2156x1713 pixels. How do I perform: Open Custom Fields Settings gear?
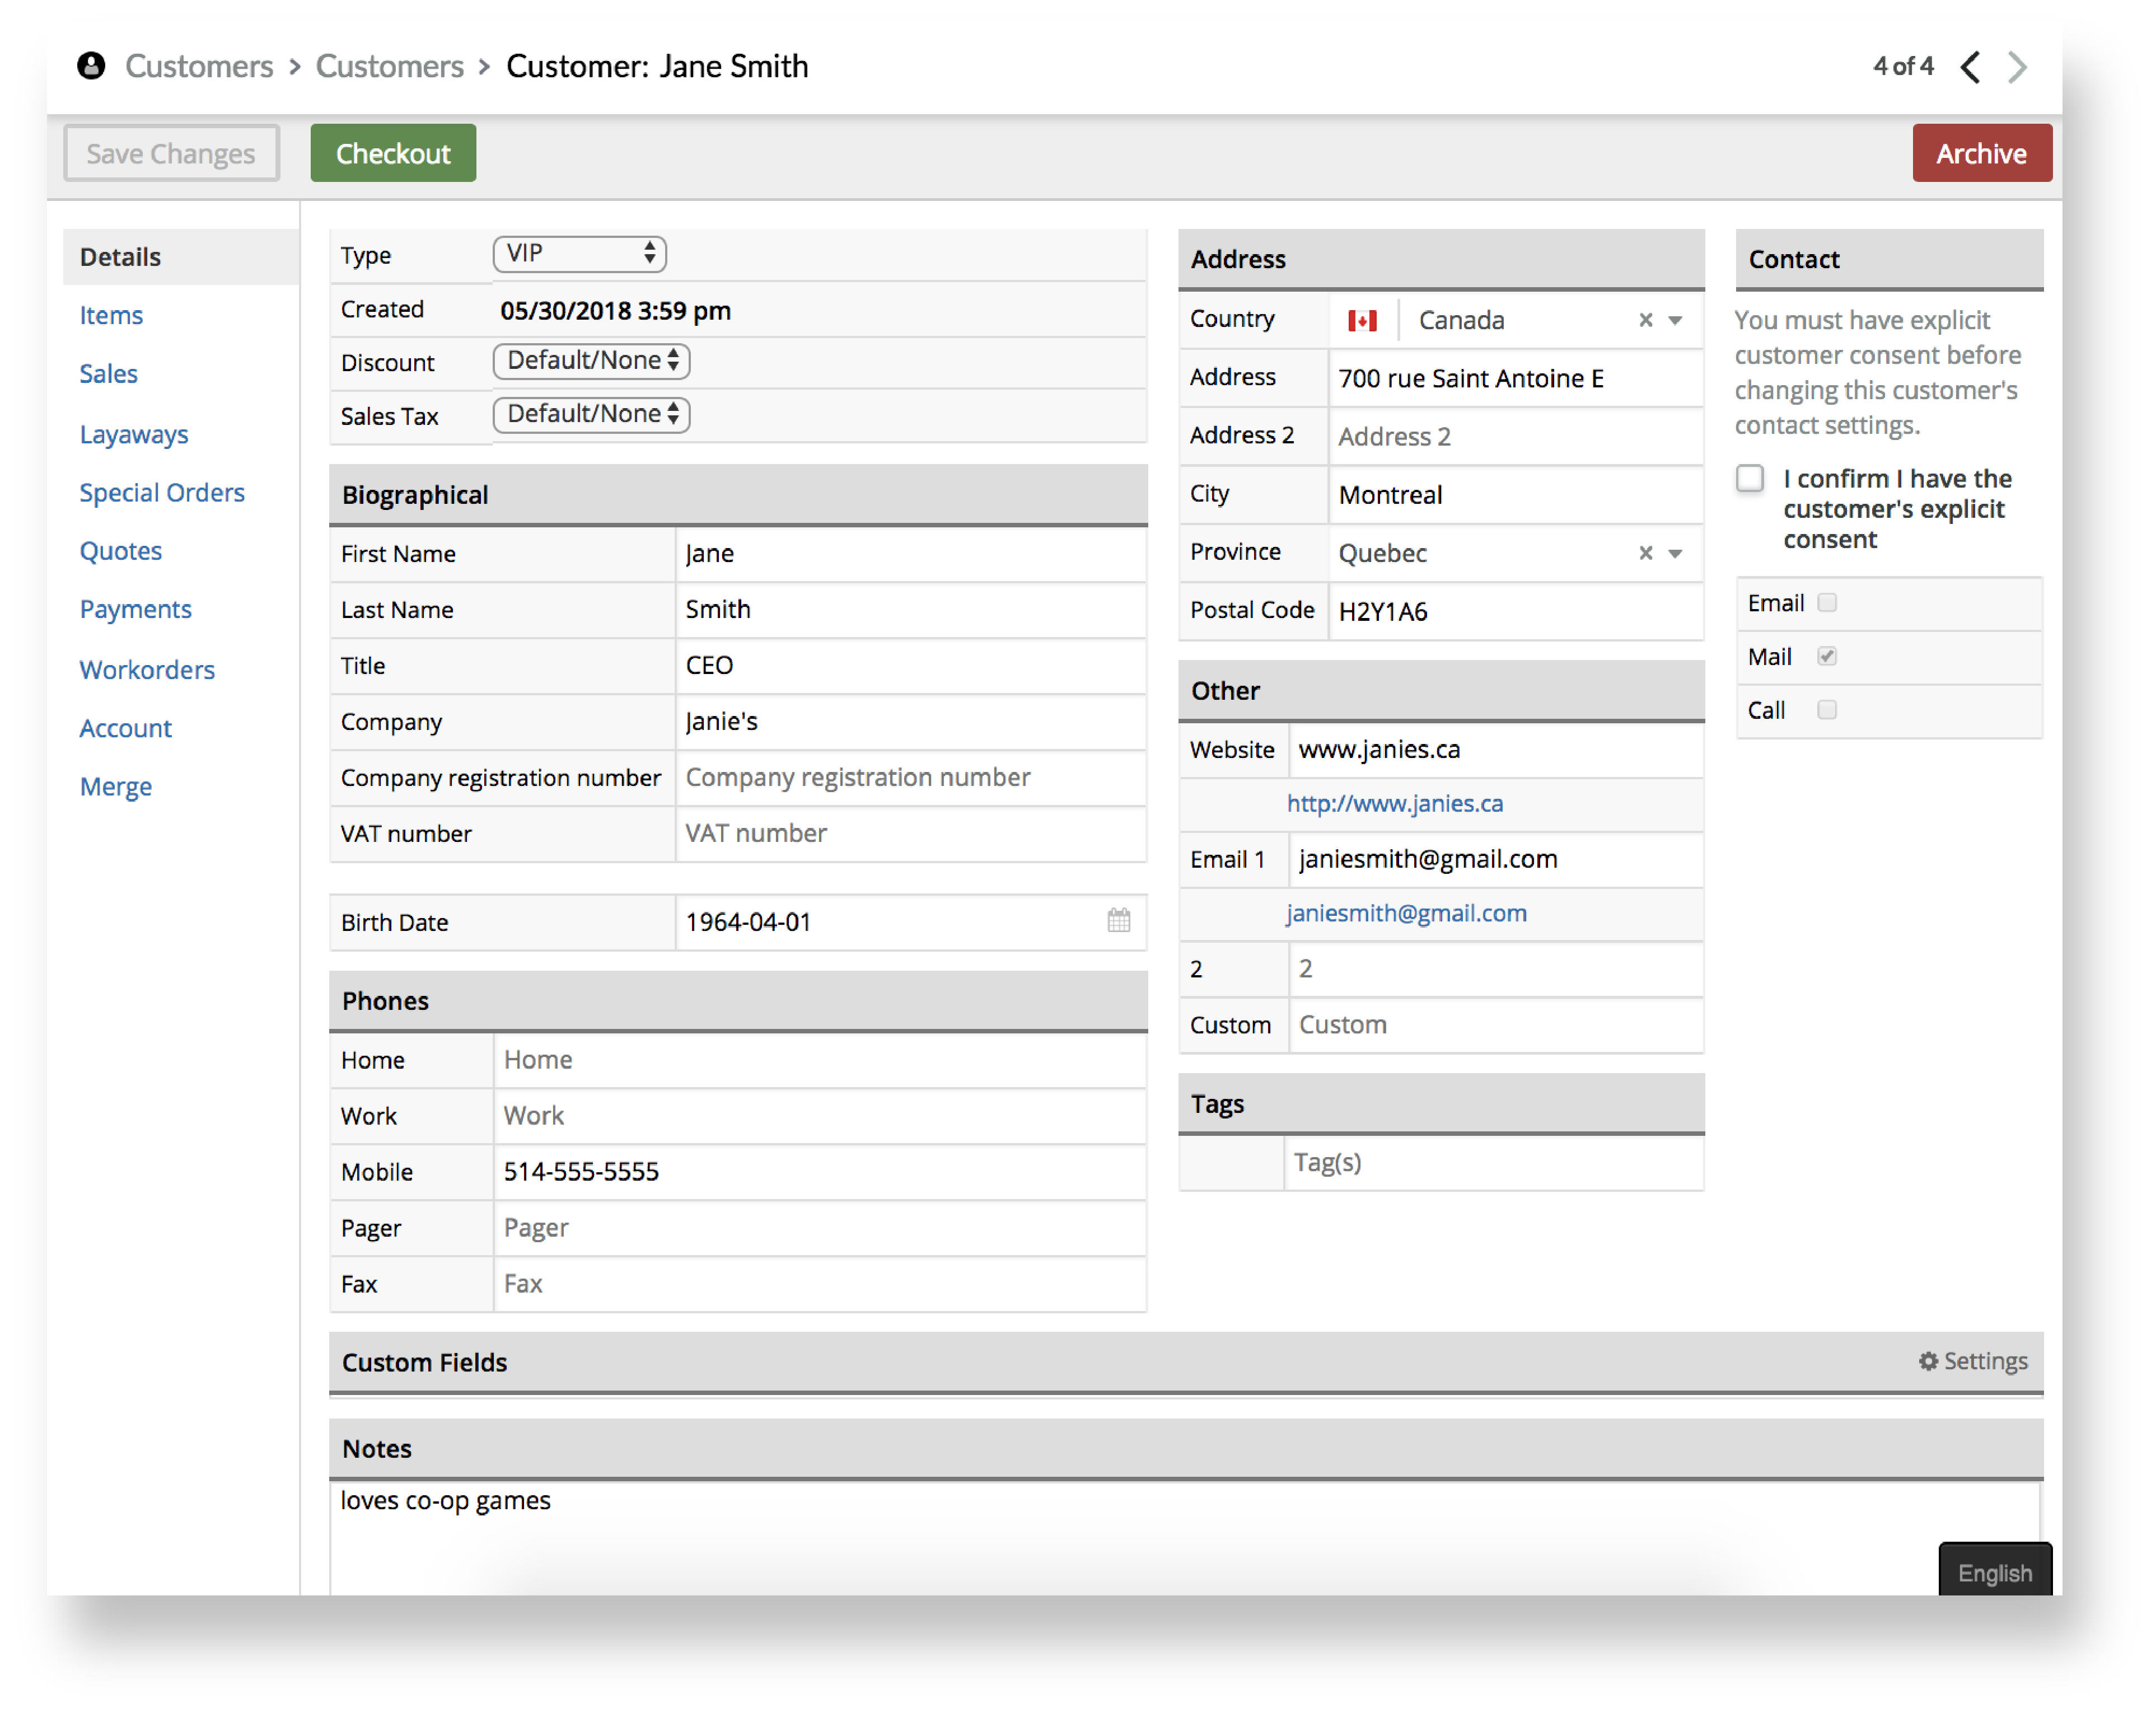(x=1972, y=1361)
